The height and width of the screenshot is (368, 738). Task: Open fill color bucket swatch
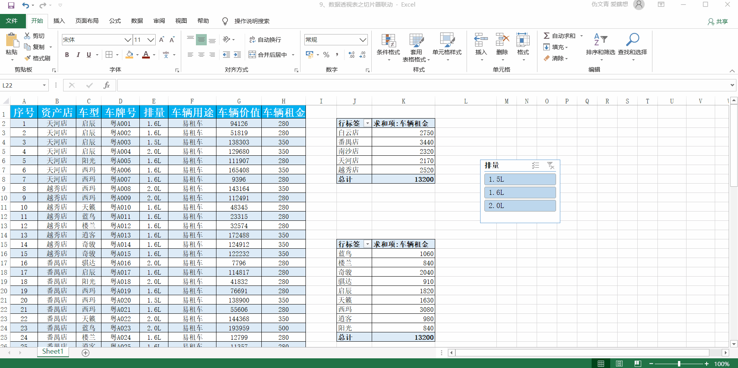pos(130,55)
